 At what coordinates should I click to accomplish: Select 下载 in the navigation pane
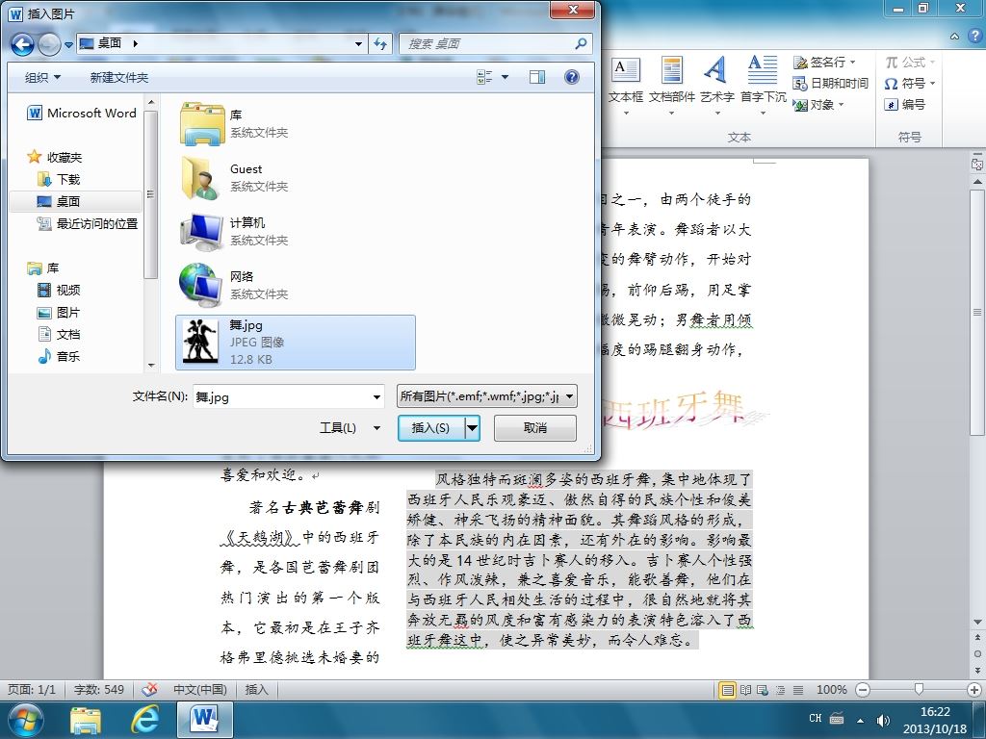coord(59,179)
